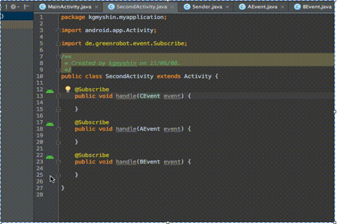Click line number 1 in the gutter
This screenshot has height=224, width=339.
coord(41,17)
